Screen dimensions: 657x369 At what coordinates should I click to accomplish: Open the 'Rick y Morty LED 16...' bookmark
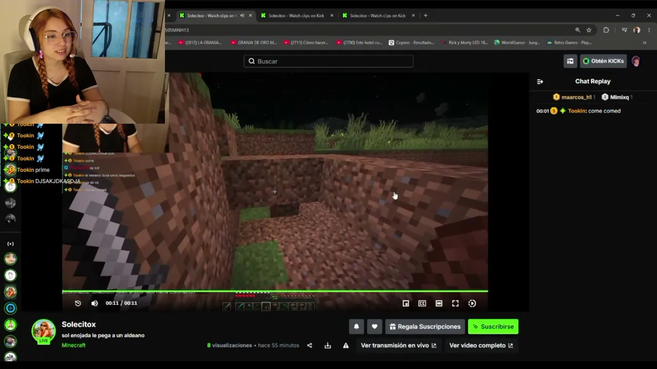[x=465, y=43]
